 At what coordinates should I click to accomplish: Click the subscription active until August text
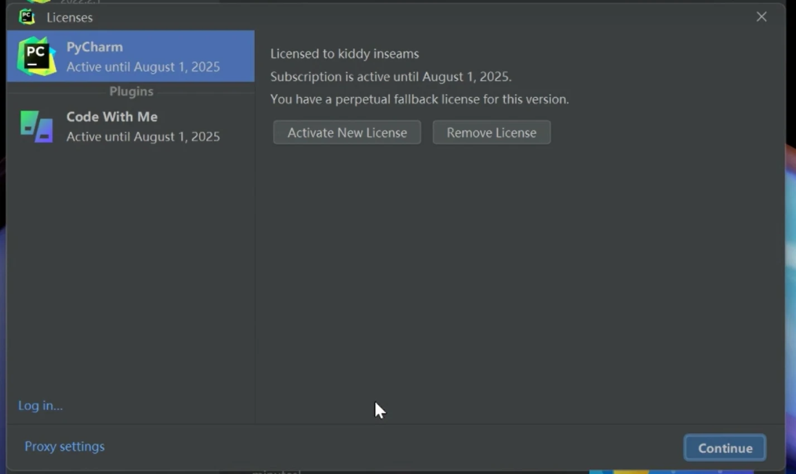point(390,76)
